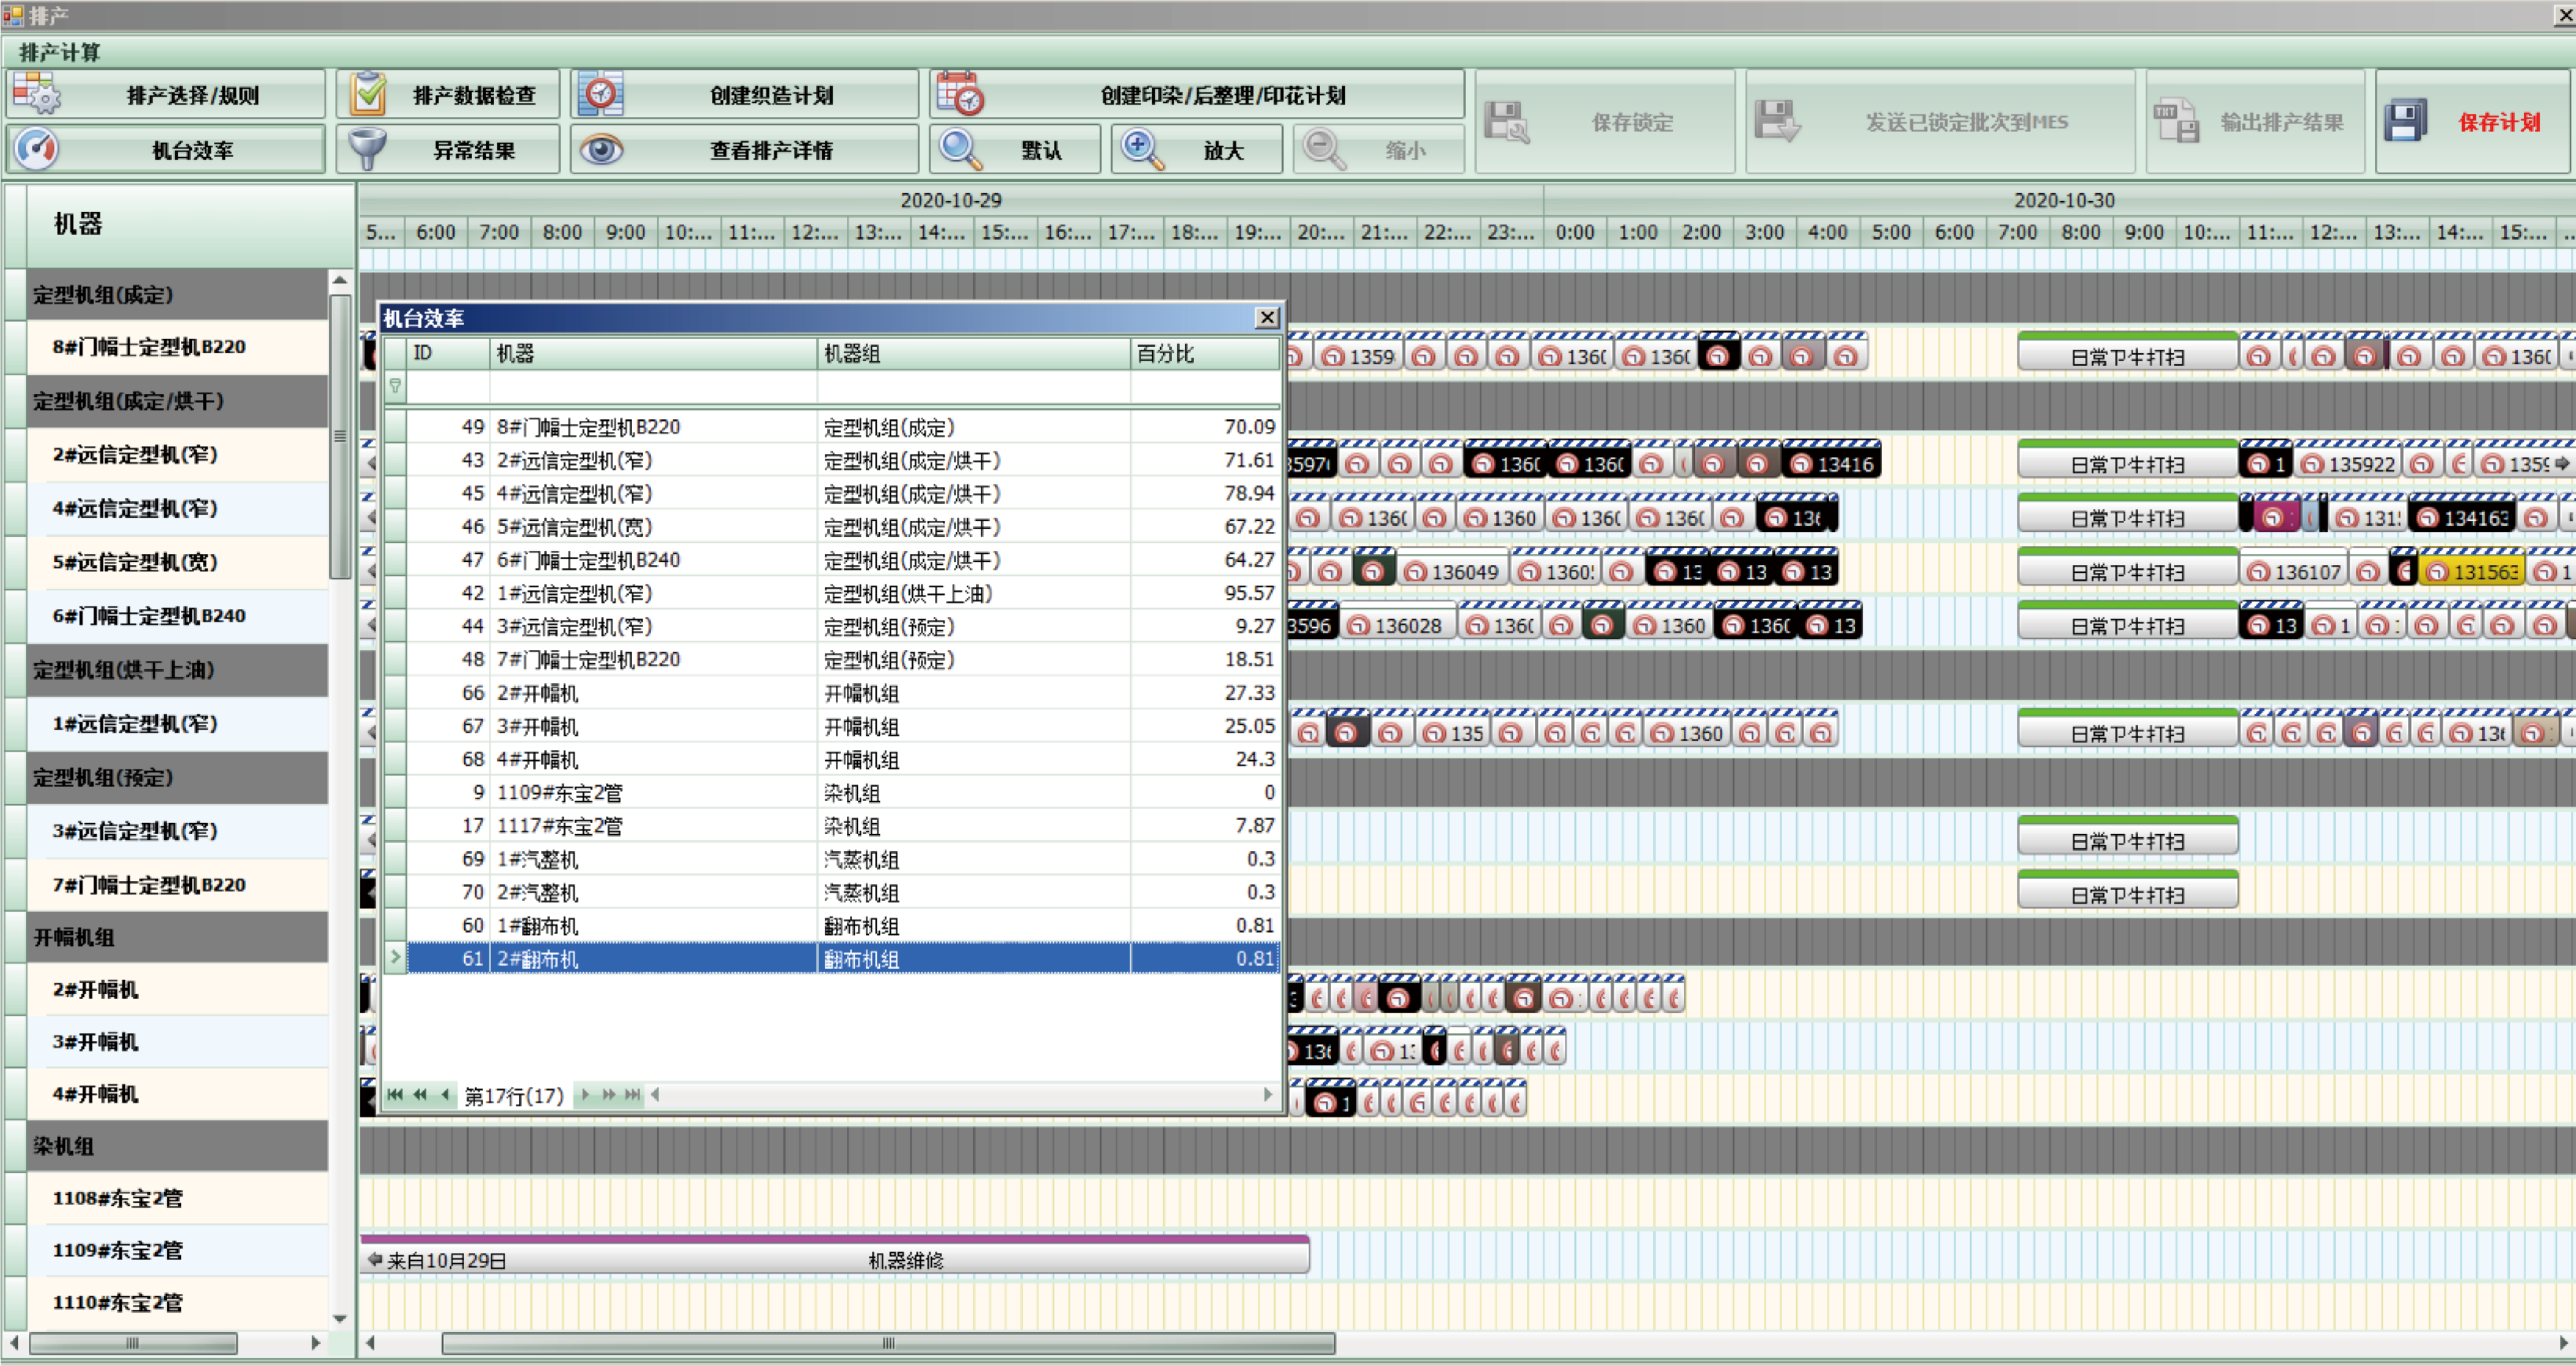Click the 创建织造计划 clock icon
The height and width of the screenshot is (1366, 2576).
point(602,94)
